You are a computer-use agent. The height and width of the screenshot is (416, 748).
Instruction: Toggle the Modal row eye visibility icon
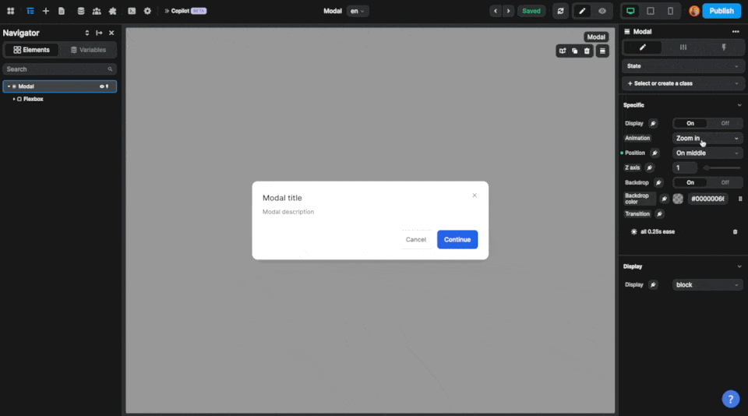point(101,86)
